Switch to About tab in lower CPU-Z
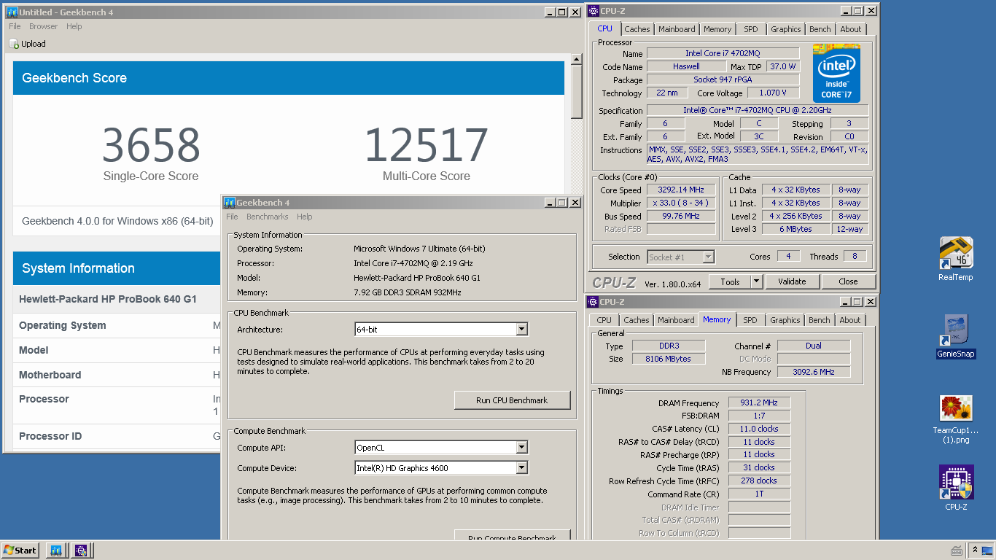Image resolution: width=996 pixels, height=560 pixels. 849,320
